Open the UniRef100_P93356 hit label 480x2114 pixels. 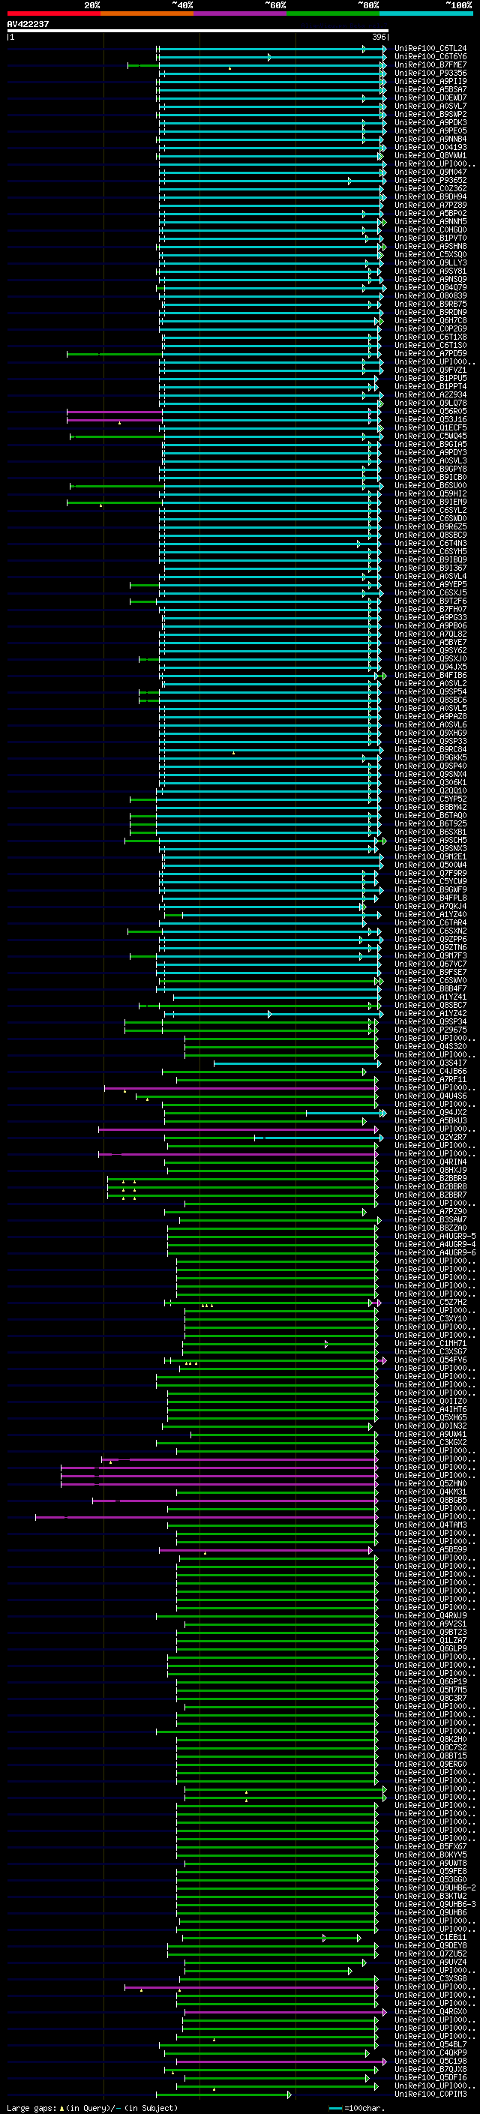tap(430, 73)
